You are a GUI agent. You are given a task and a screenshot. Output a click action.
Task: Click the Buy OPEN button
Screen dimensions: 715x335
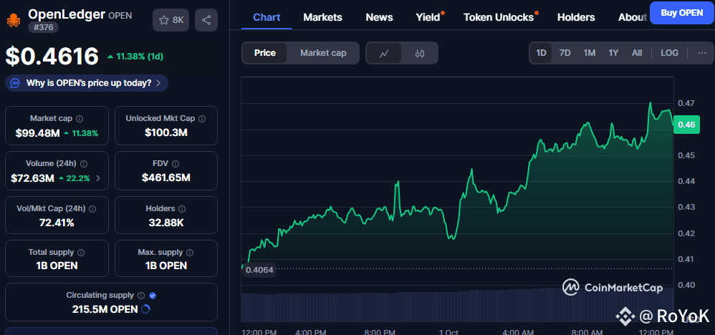click(681, 13)
